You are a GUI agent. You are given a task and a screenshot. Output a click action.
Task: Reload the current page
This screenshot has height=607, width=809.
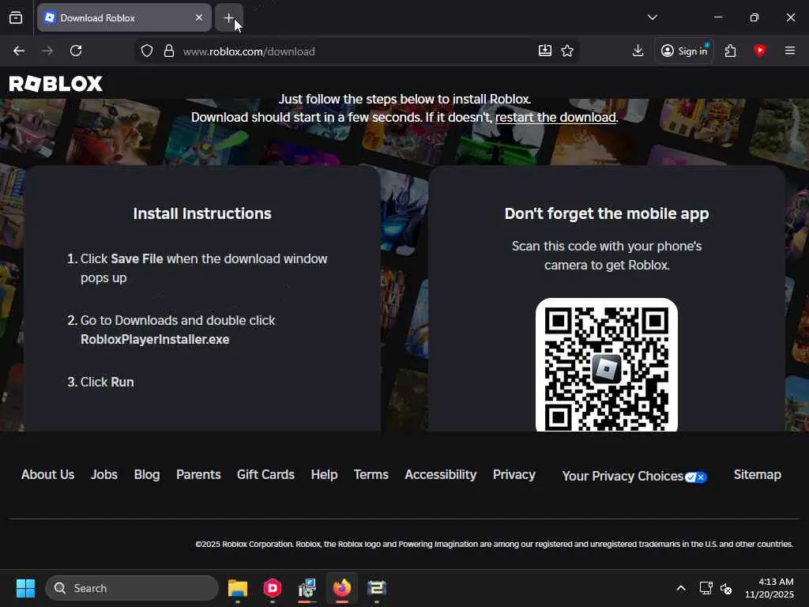(76, 51)
